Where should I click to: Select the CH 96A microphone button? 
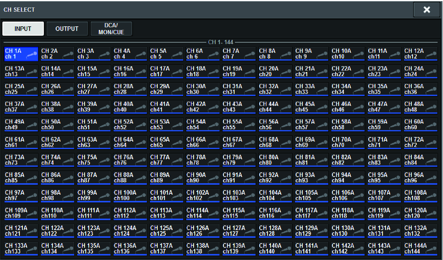coord(420,178)
